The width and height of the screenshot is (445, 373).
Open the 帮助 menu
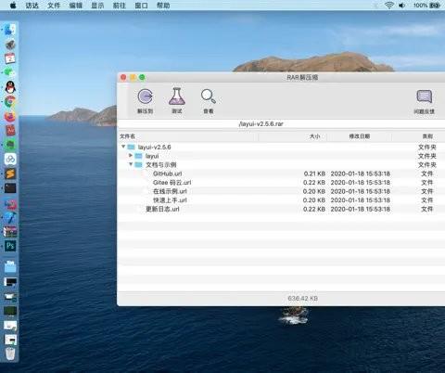click(163, 6)
